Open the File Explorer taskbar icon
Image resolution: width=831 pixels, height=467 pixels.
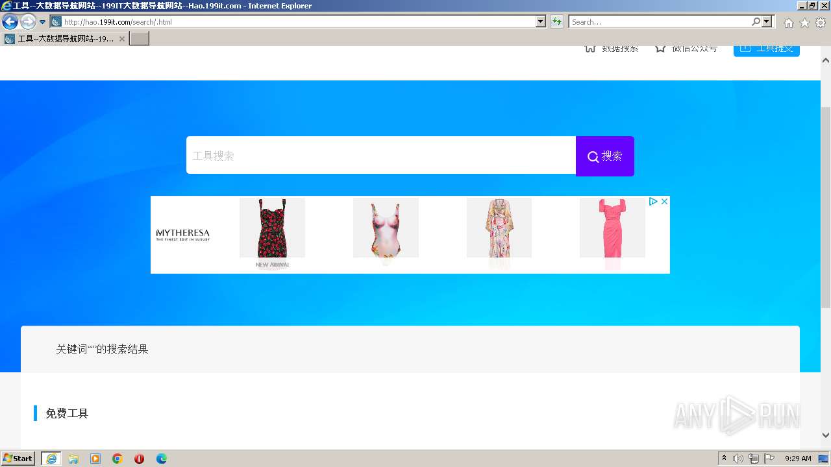pyautogui.click(x=73, y=459)
